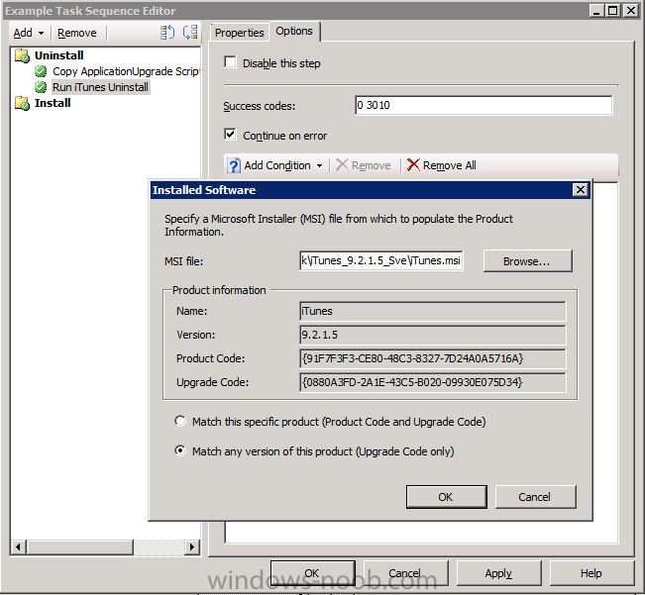
Task: Click Cancel in the Task Sequence Editor
Action: [x=405, y=573]
